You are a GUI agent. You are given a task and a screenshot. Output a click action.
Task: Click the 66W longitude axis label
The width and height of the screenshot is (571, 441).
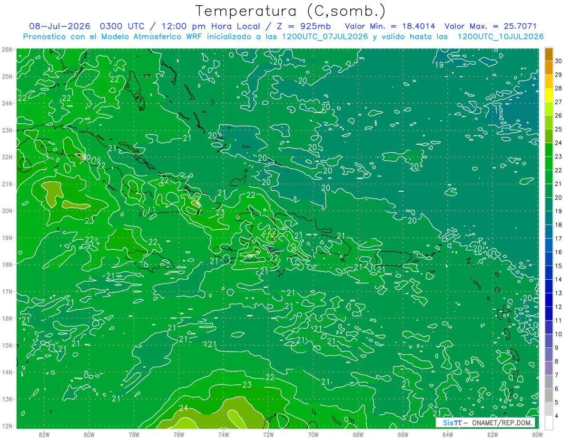click(x=403, y=434)
